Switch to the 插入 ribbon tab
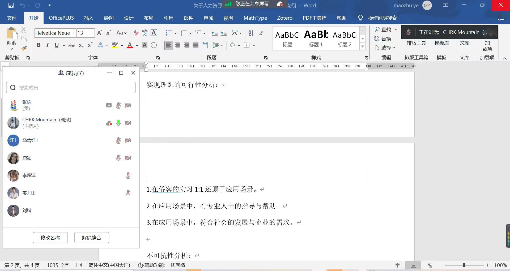The image size is (510, 271). click(89, 18)
